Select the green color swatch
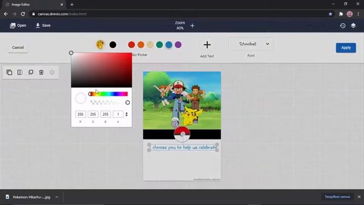Image resolution: width=364 pixels, height=205 pixels. pyautogui.click(x=159, y=44)
